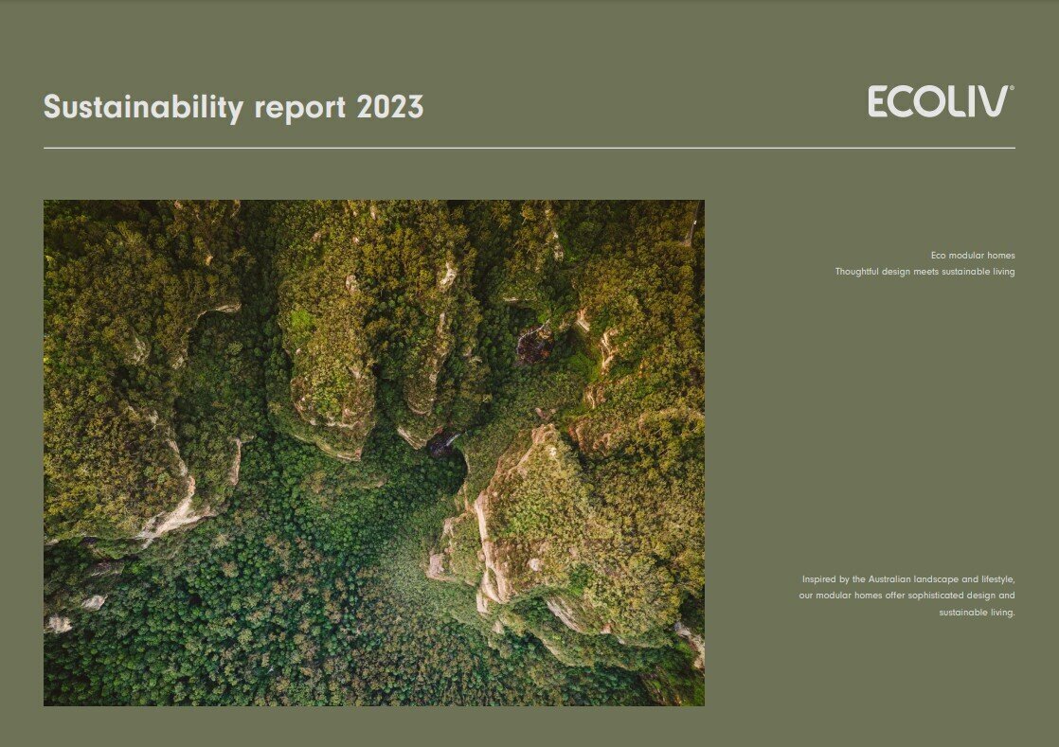
Task: Click the letter V in the ECOLIV logo
Action: pos(993,102)
